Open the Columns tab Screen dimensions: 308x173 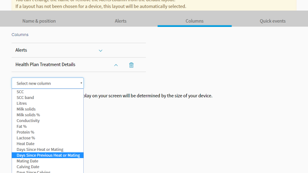pyautogui.click(x=194, y=21)
